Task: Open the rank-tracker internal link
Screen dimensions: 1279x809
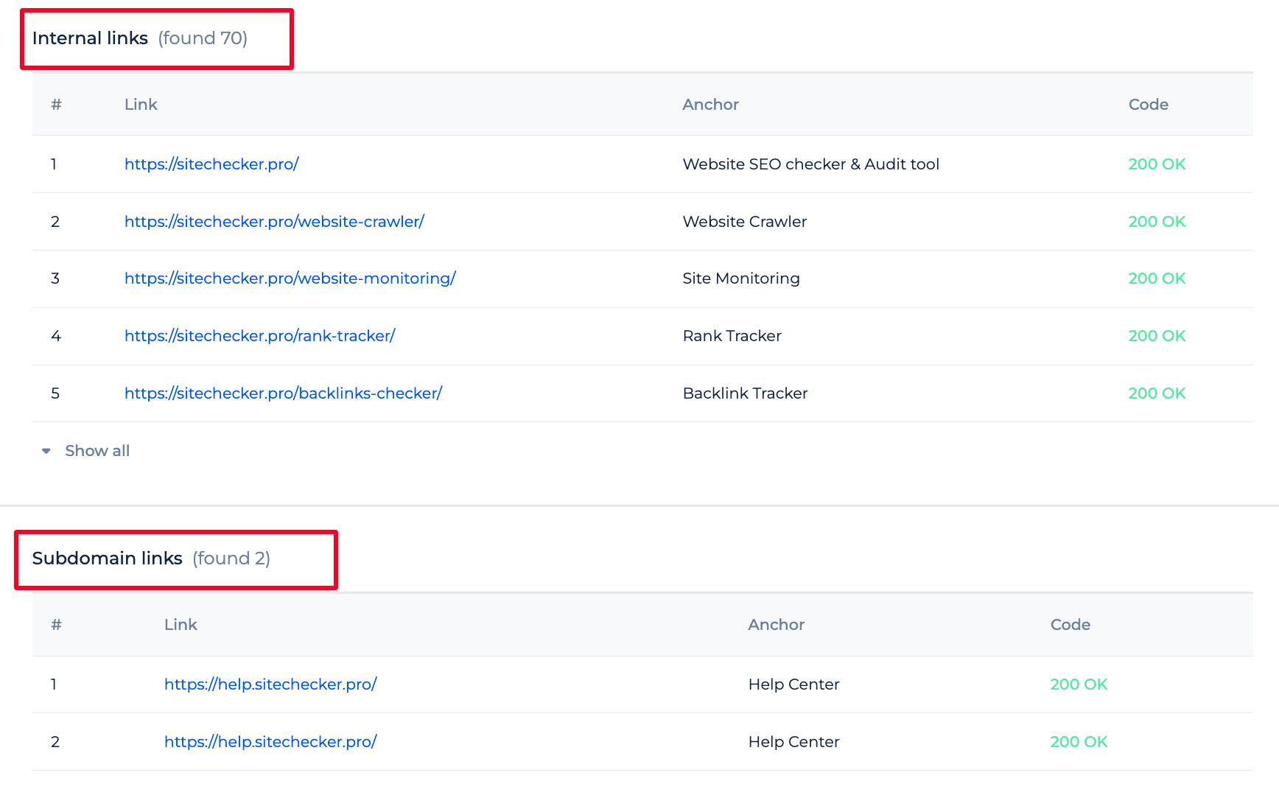Action: coord(260,336)
